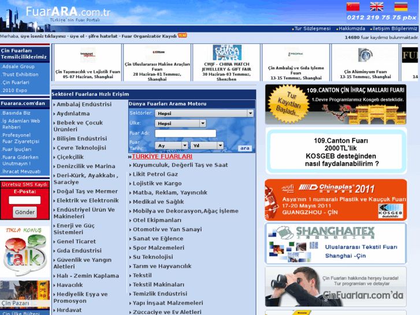Open Spor Malzemeleri sector
The height and width of the screenshot is (315, 420).
click(x=158, y=248)
